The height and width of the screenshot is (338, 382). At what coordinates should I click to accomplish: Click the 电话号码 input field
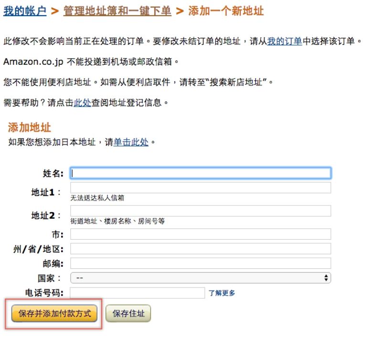(x=138, y=293)
